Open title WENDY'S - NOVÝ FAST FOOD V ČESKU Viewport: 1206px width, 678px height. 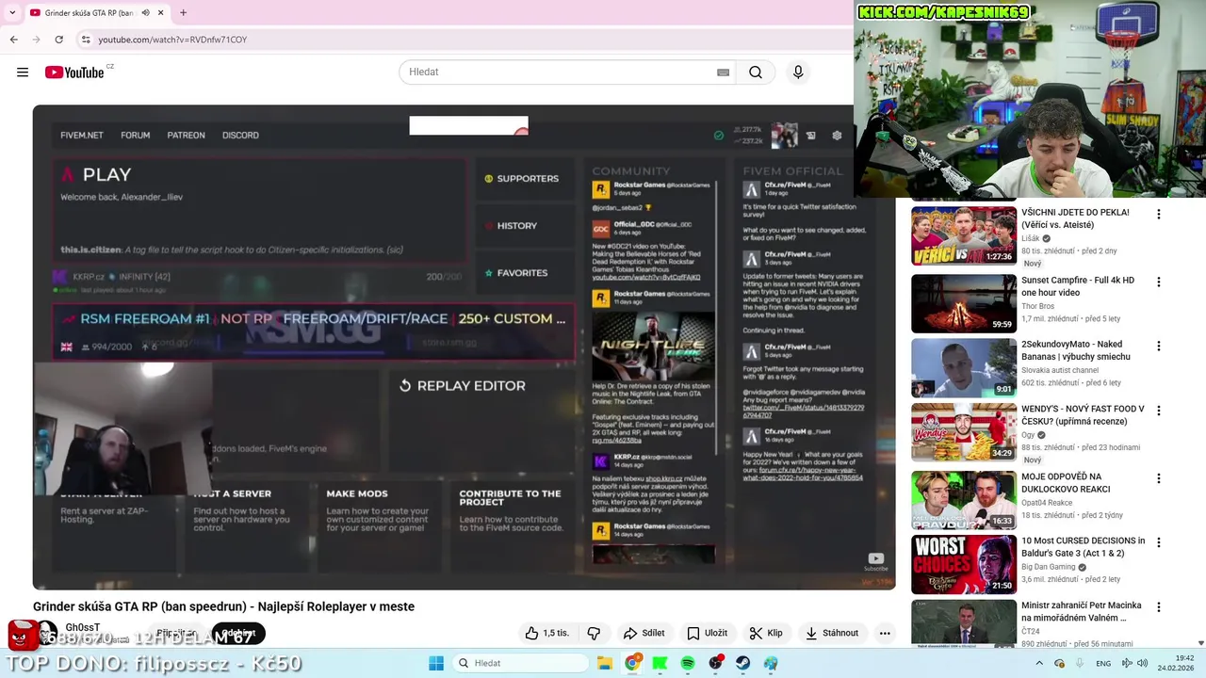click(1083, 415)
